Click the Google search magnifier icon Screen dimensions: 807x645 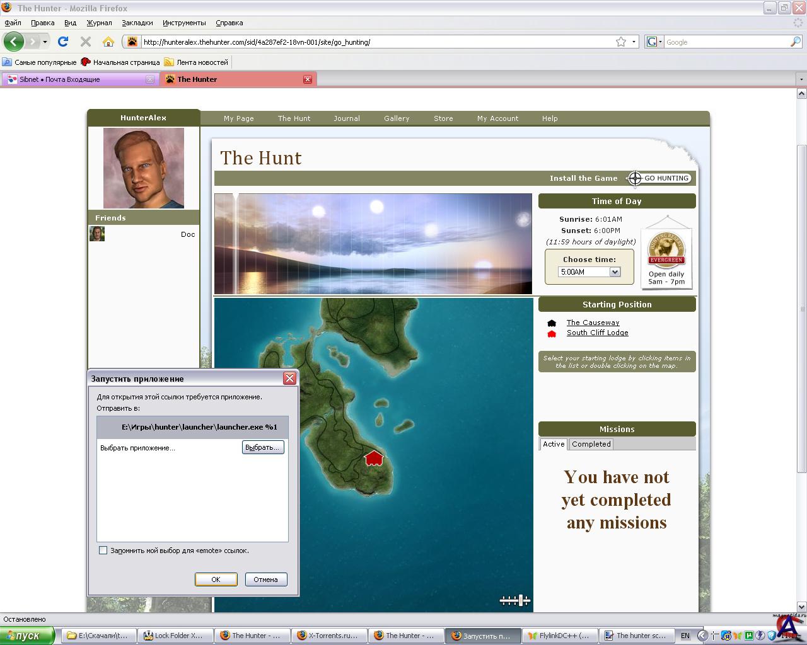tap(796, 42)
